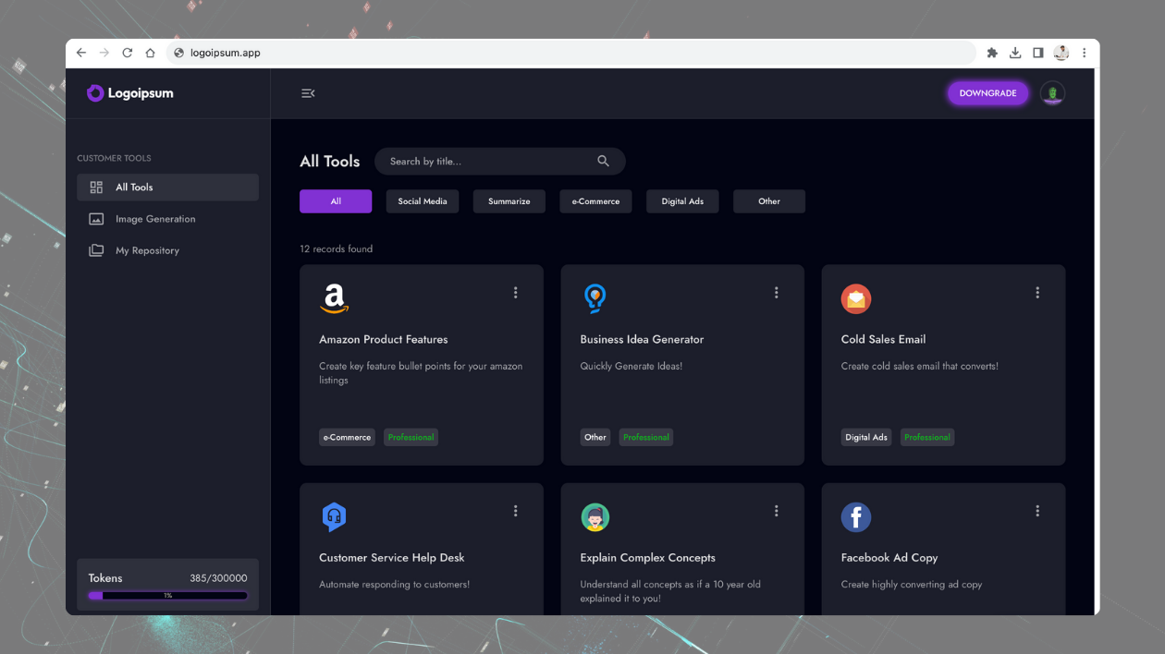1165x654 pixels.
Task: Open Facebook Ad Copy tool title
Action: coord(889,557)
